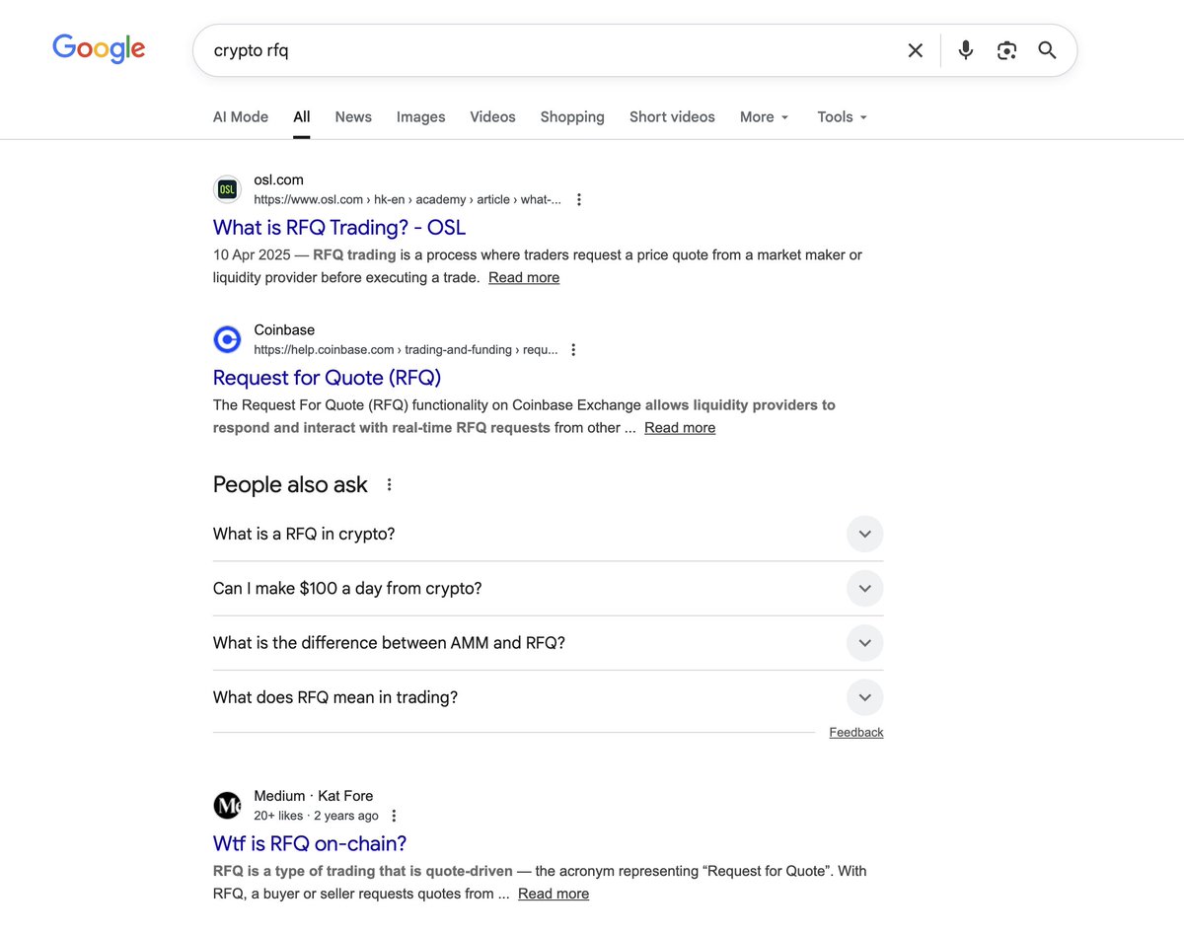Click Read more under Medium snippet
Screen dimensions: 1184x934
tap(554, 894)
